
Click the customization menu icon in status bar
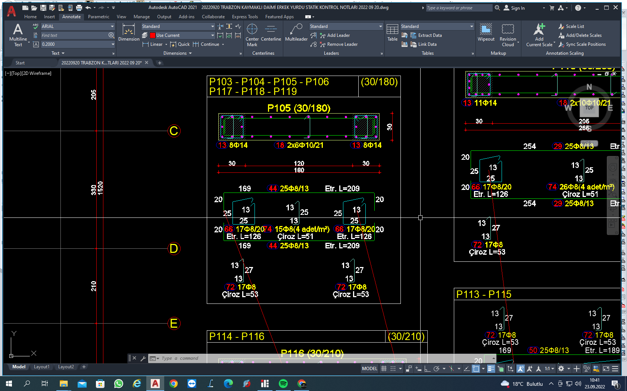615,369
